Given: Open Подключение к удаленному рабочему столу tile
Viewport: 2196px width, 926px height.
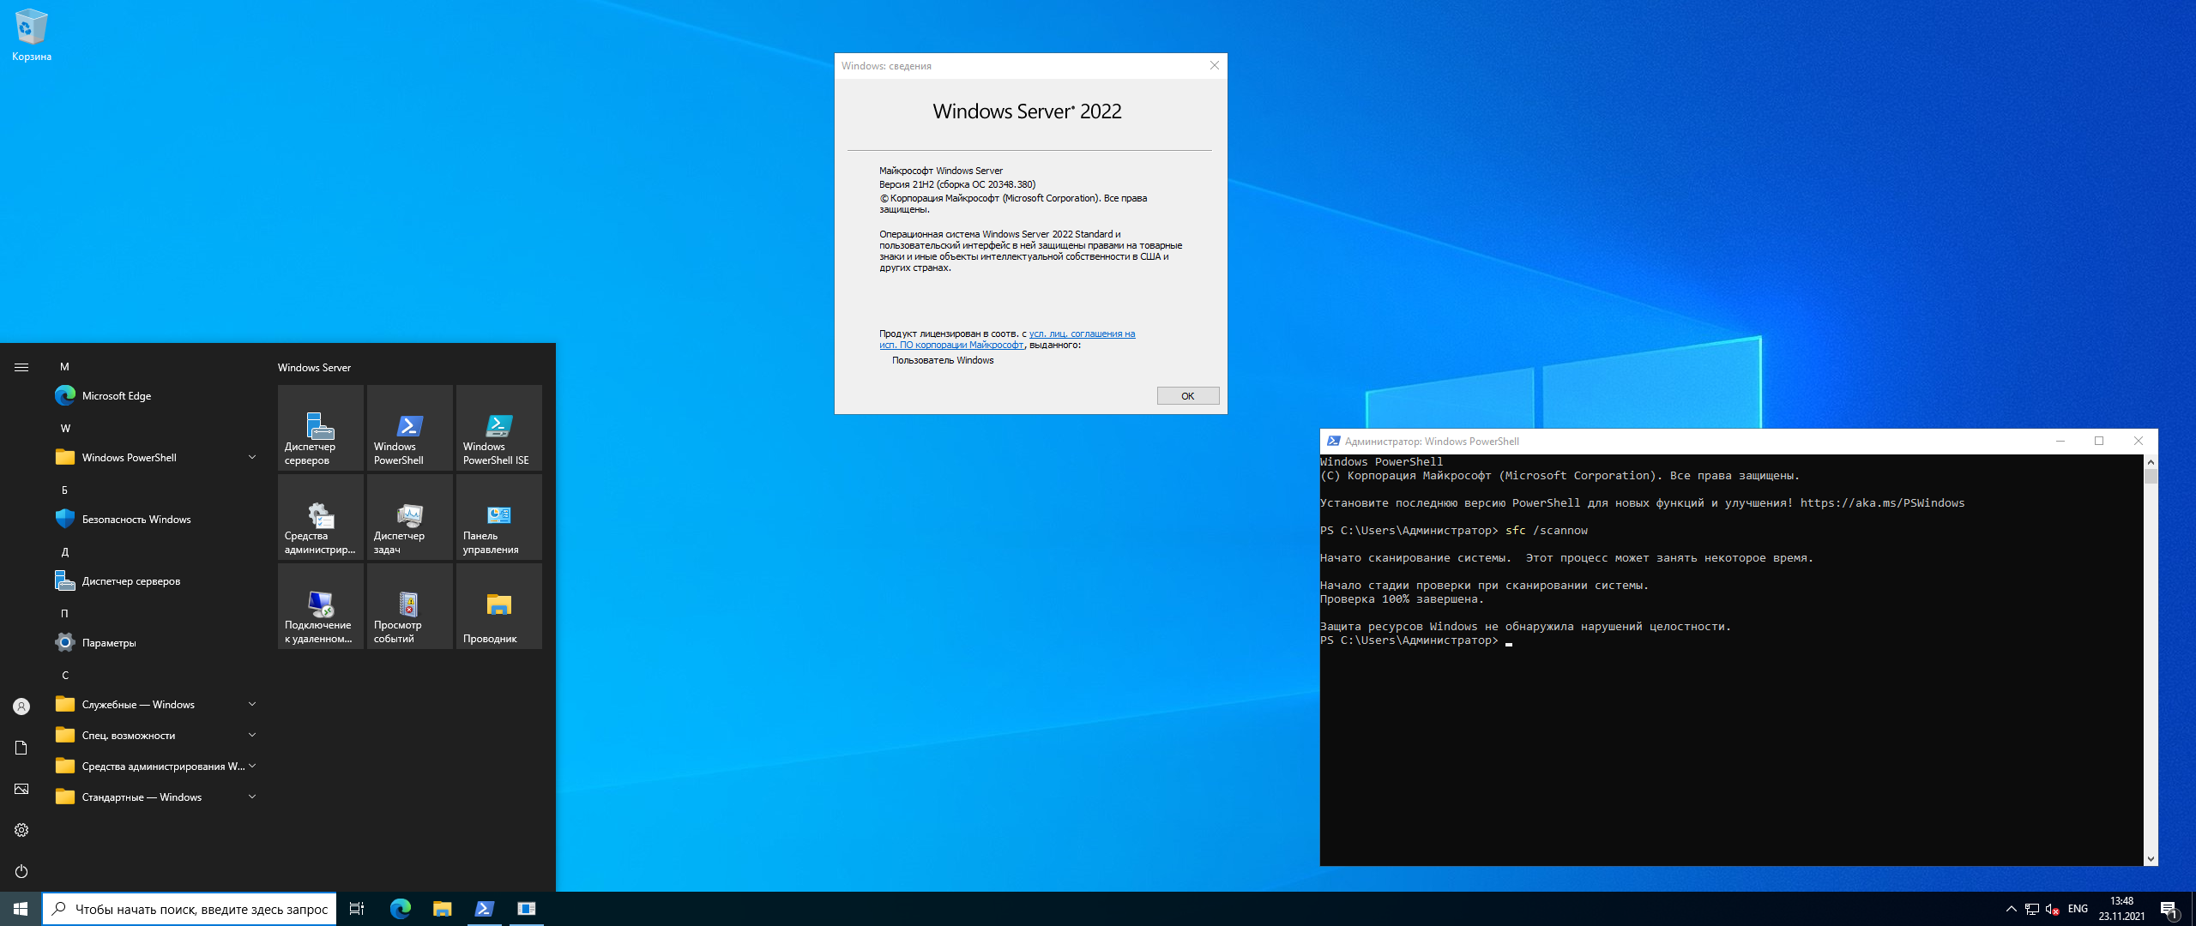Looking at the screenshot, I should (x=321, y=606).
